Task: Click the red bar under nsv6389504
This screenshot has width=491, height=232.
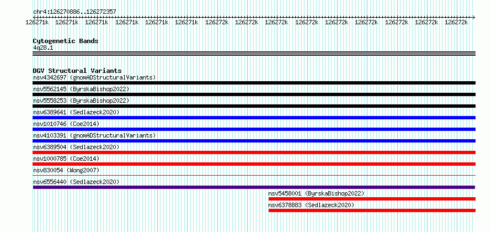Action: pos(254,152)
